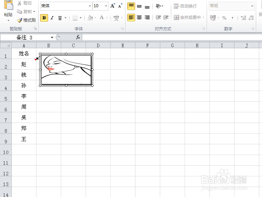Open the underline style dropdown arrow
The height and width of the screenshot is (197, 262).
point(65,18)
